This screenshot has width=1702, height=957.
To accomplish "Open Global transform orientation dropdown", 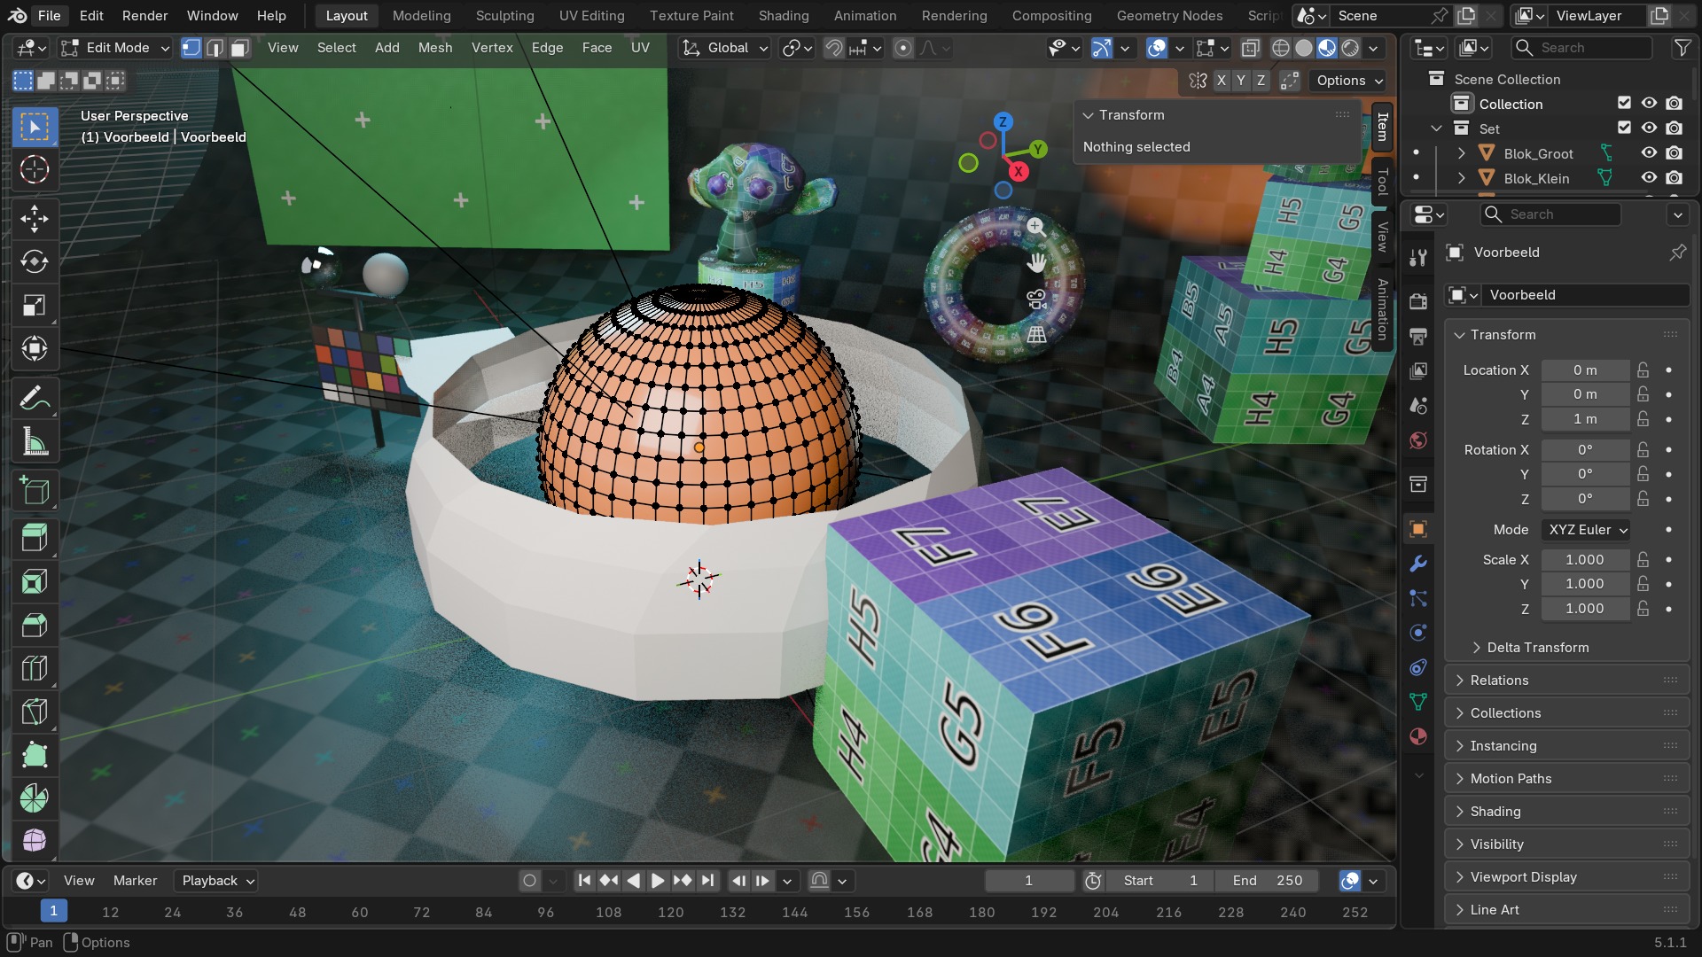I will coord(724,48).
